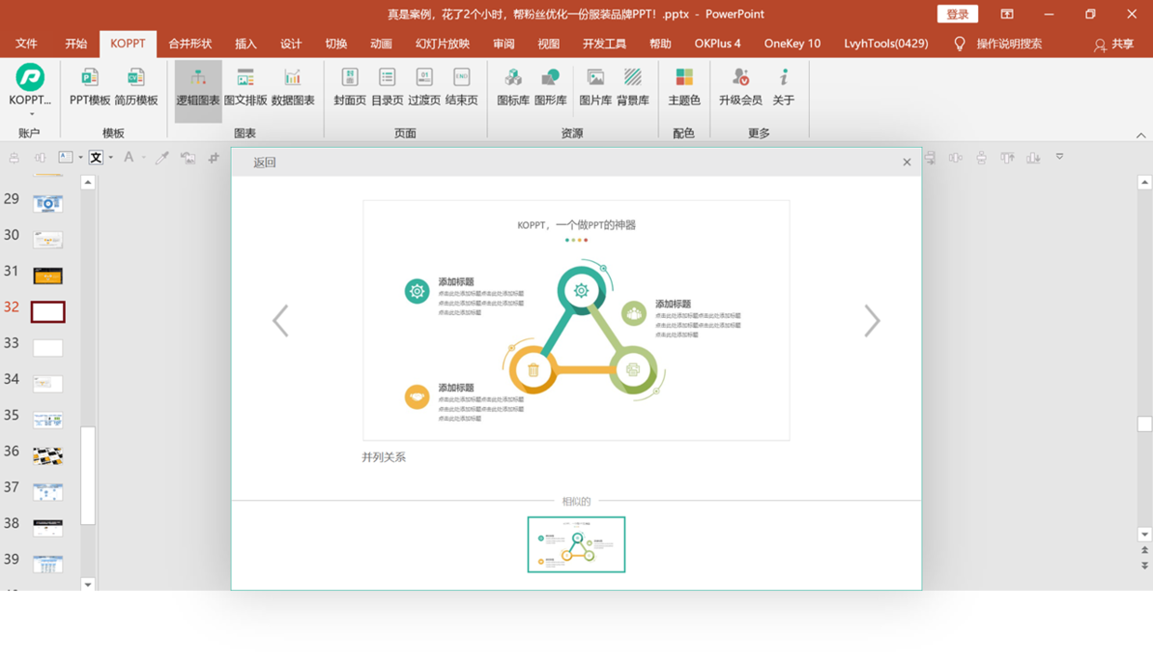1153x670 pixels.
Task: Open the quick toolbar customize dropdown
Action: click(x=1059, y=157)
